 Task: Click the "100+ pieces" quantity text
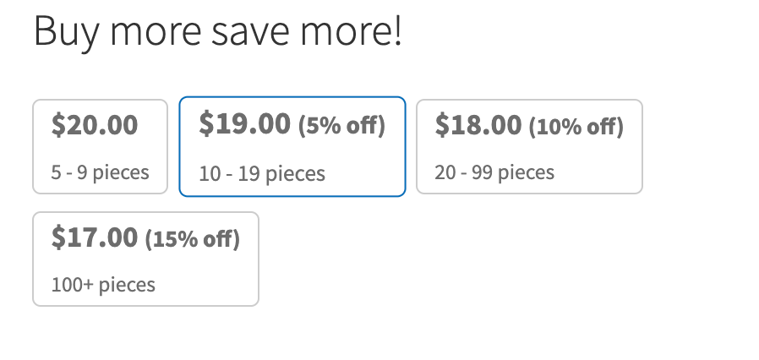(103, 285)
